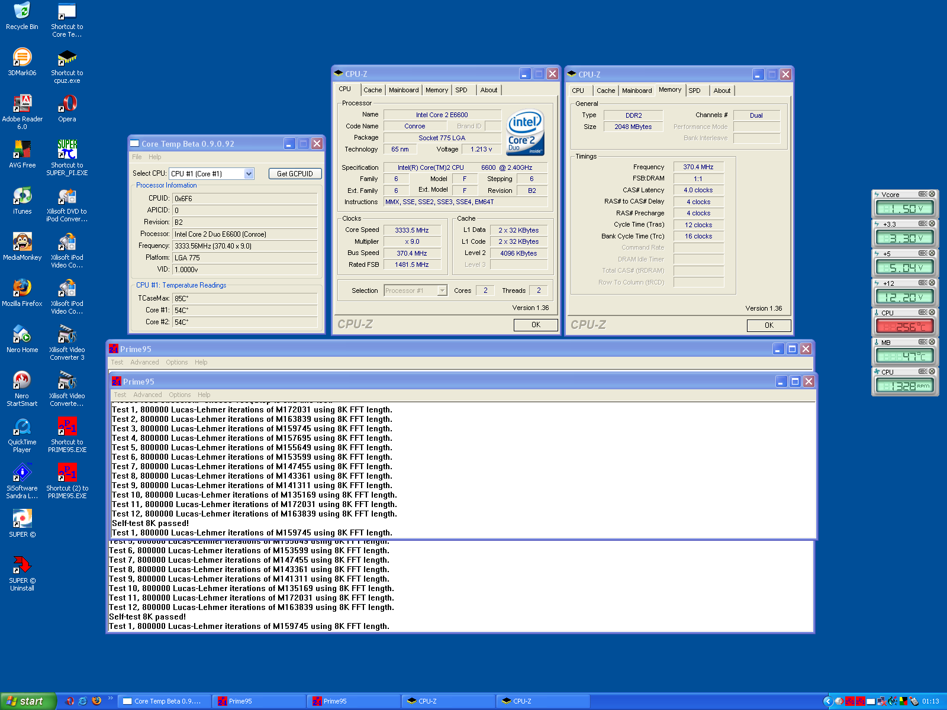Image resolution: width=947 pixels, height=710 pixels.
Task: Launch Opera from the desktop
Action: click(67, 108)
